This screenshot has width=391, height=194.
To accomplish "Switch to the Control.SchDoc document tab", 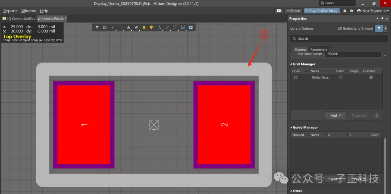I will pos(19,19).
